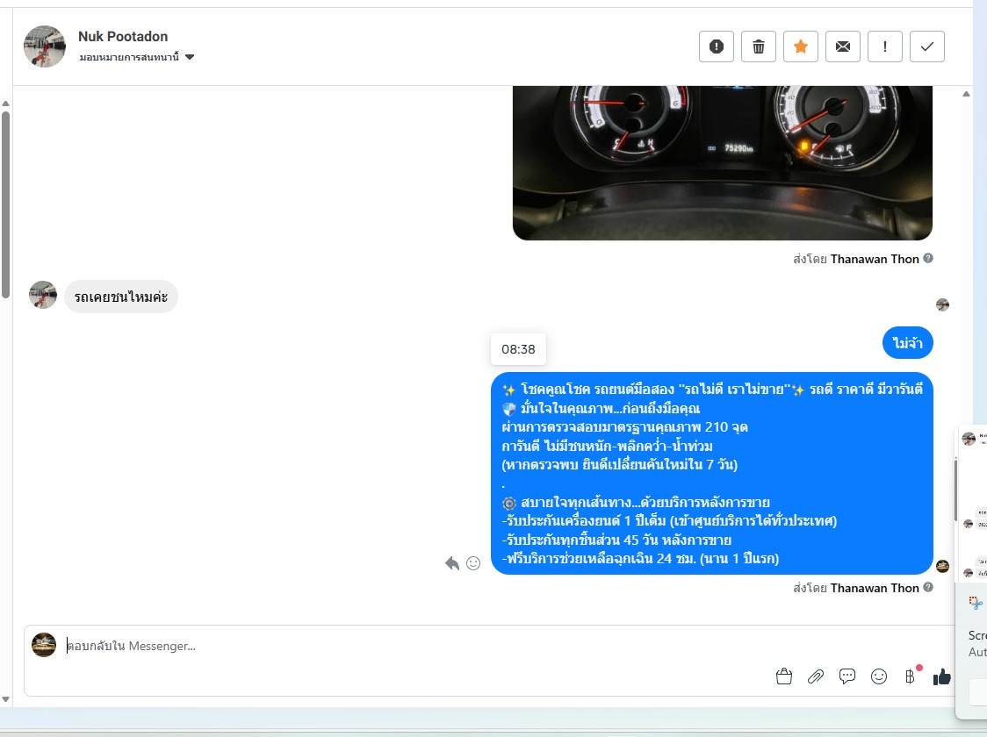Select the reply bubble ไม่จ้า
The image size is (987, 737).
coord(908,343)
